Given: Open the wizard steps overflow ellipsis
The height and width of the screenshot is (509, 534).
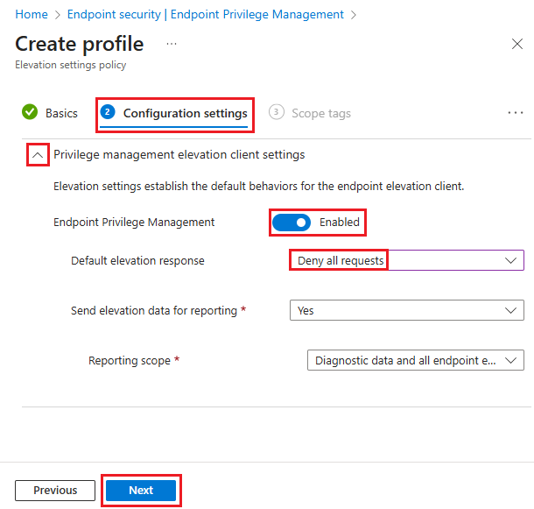Looking at the screenshot, I should (x=516, y=112).
